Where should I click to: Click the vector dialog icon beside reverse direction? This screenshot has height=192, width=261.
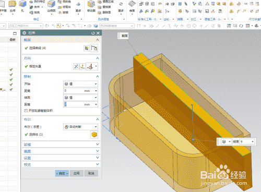coord(82,66)
